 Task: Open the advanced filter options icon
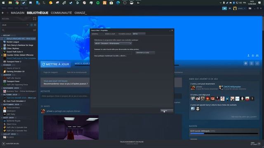[x=35, y=30]
